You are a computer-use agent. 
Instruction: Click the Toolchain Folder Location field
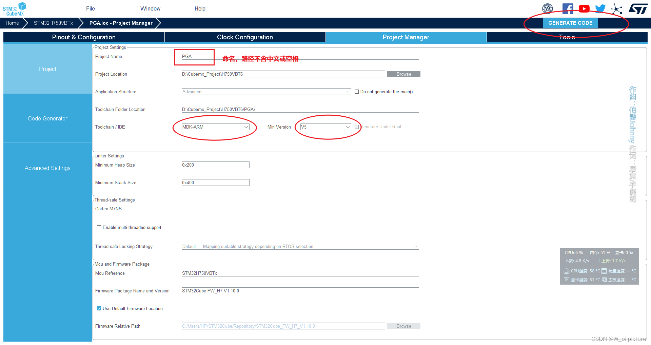click(300, 109)
